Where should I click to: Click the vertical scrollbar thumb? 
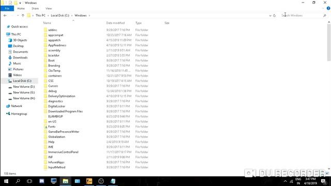[x=329, y=42]
